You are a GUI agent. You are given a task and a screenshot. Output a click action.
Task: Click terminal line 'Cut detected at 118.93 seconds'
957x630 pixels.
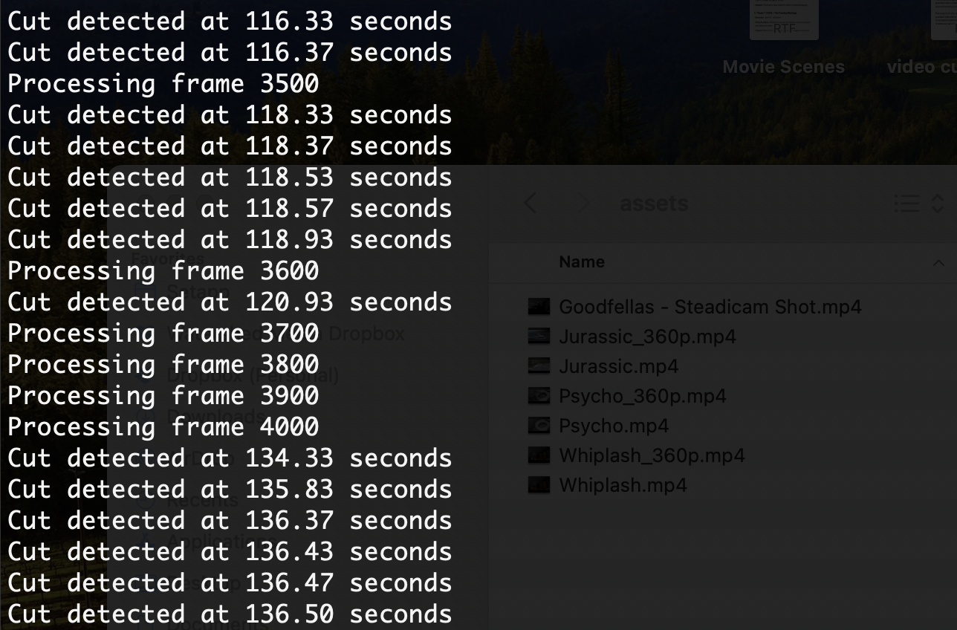[x=230, y=240]
